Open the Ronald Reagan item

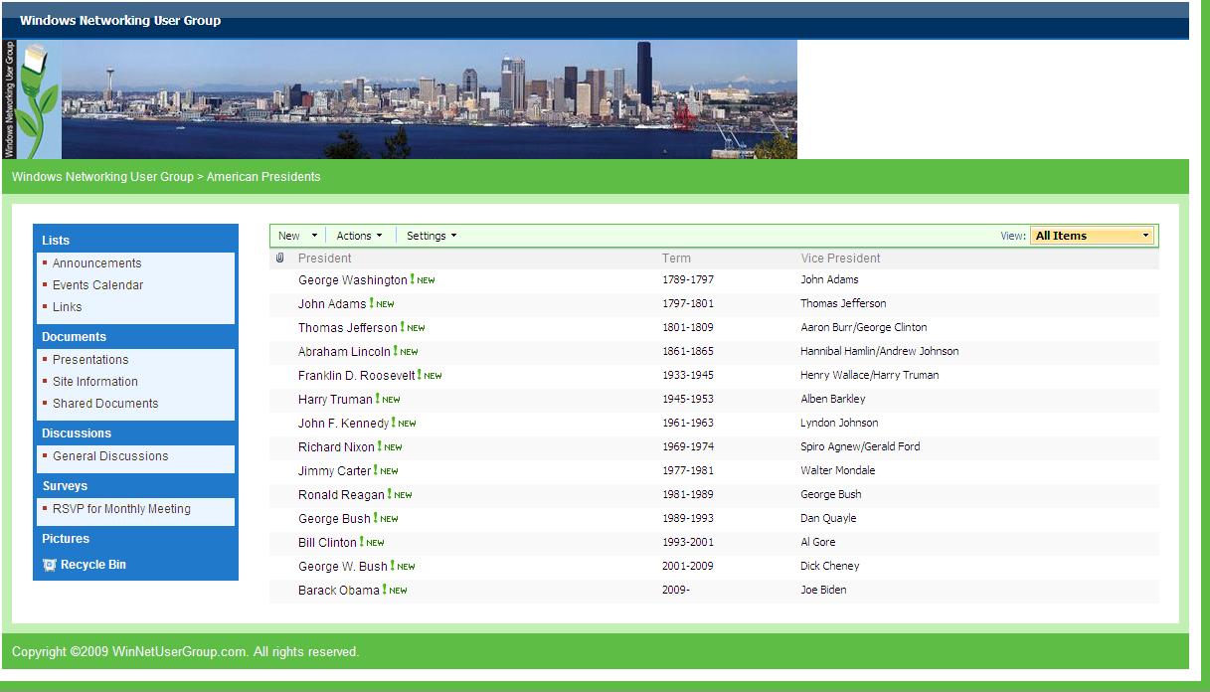click(x=341, y=495)
